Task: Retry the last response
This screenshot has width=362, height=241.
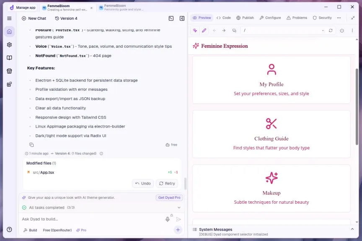Action: click(167, 183)
